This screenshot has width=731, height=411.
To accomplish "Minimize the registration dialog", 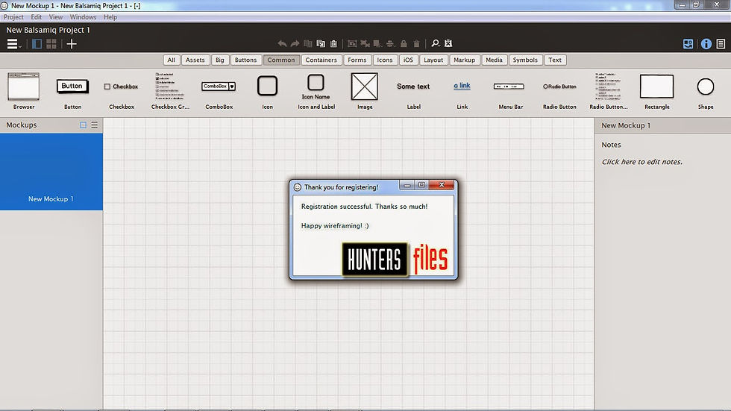I will click(x=407, y=185).
